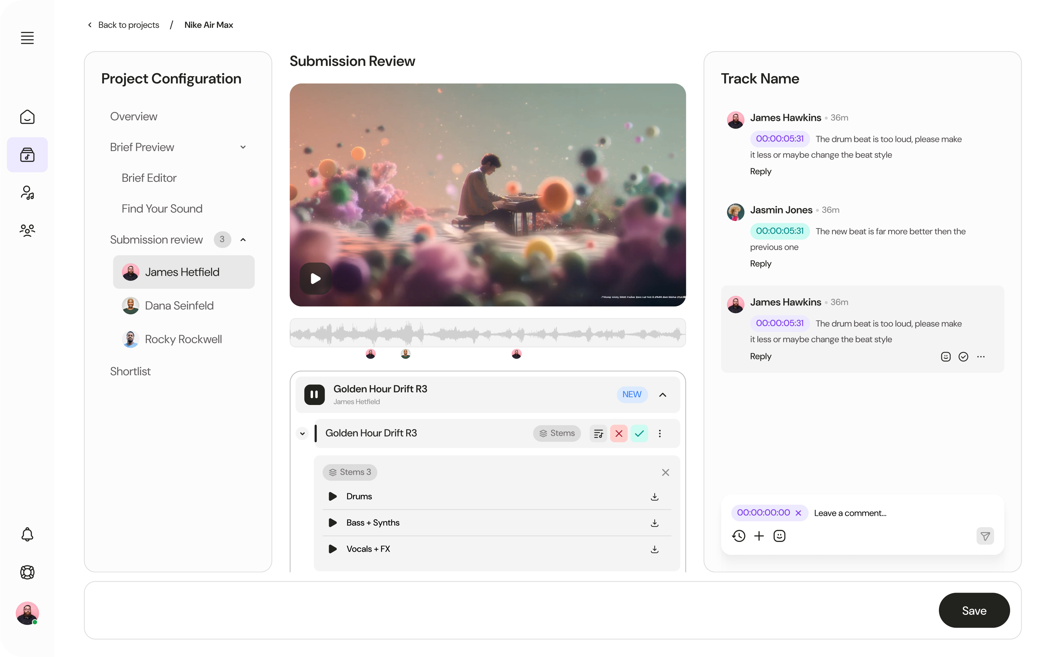This screenshot has height=657, width=1051.
Task: Reply to Jasmin Jones comment
Action: pos(760,263)
